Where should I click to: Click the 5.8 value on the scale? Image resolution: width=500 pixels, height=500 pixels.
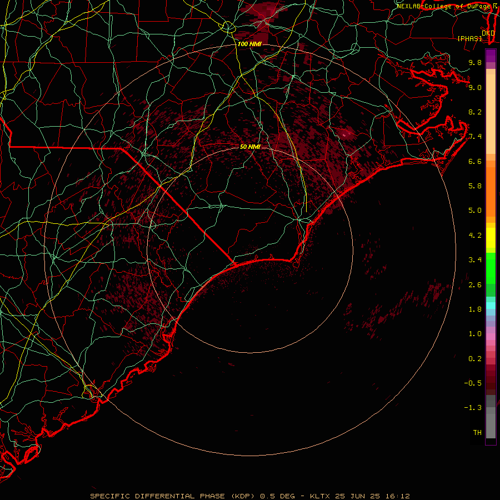click(475, 186)
